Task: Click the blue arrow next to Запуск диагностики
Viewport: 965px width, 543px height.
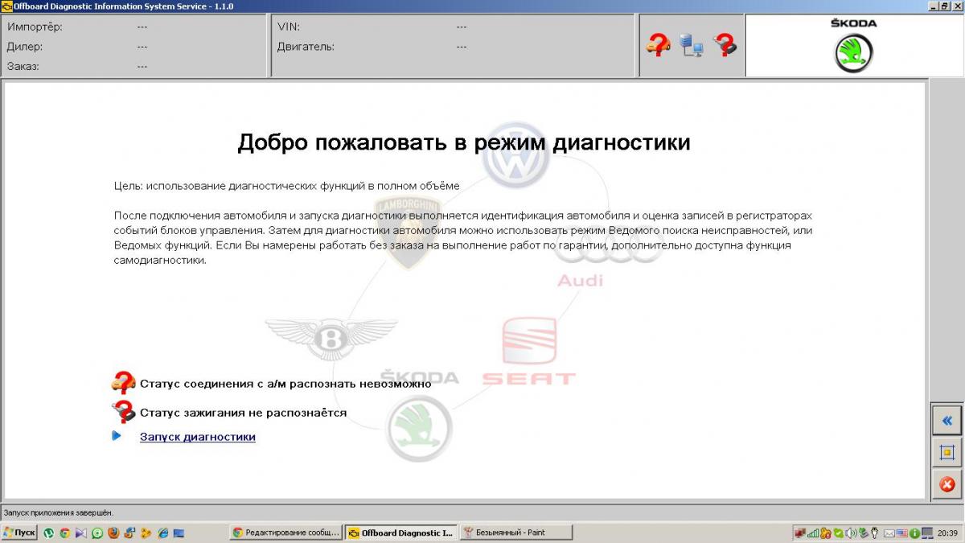Action: [117, 436]
